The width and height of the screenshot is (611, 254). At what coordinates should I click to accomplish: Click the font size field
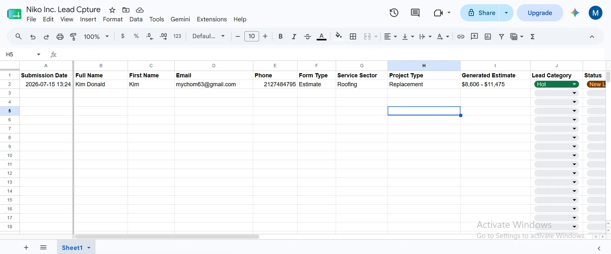[252, 36]
